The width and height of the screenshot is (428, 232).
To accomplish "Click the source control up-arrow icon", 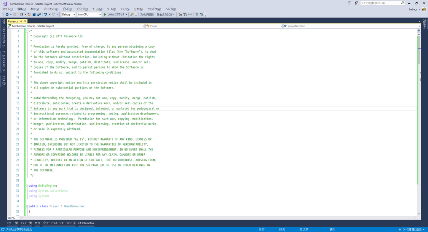I will pos(400,229).
